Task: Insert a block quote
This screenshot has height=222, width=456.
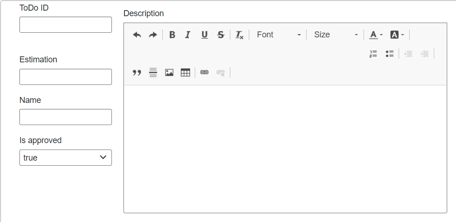Action: 137,73
